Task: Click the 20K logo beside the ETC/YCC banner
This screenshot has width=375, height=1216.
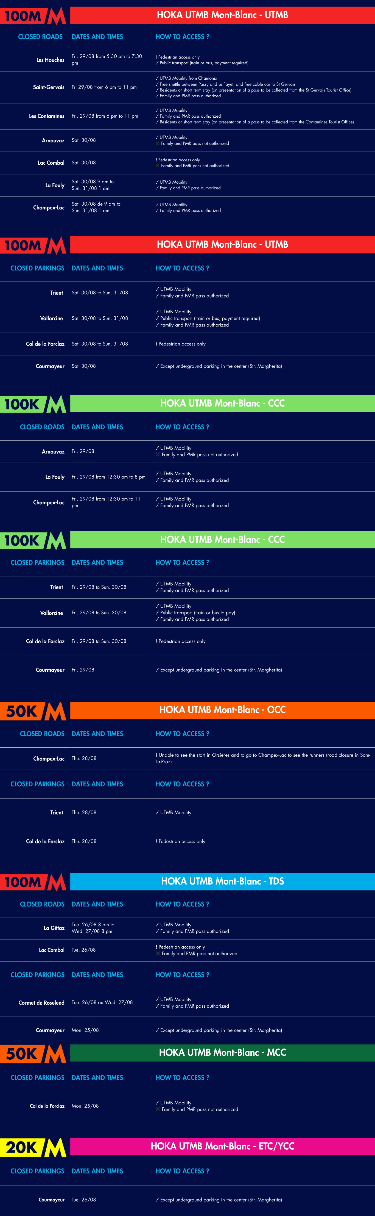Action: (x=33, y=1147)
